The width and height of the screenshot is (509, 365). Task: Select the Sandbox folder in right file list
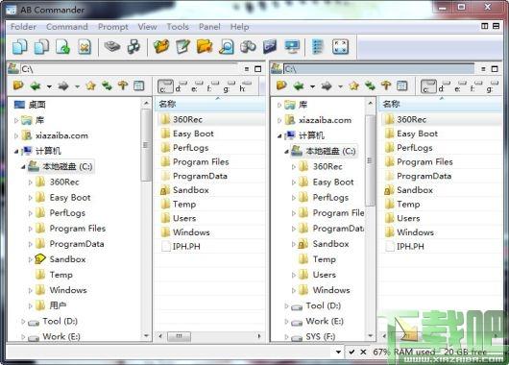pos(415,190)
